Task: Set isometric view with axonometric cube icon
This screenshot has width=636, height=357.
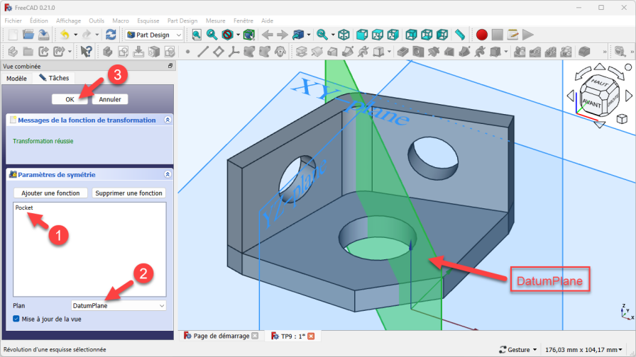Action: tap(344, 35)
